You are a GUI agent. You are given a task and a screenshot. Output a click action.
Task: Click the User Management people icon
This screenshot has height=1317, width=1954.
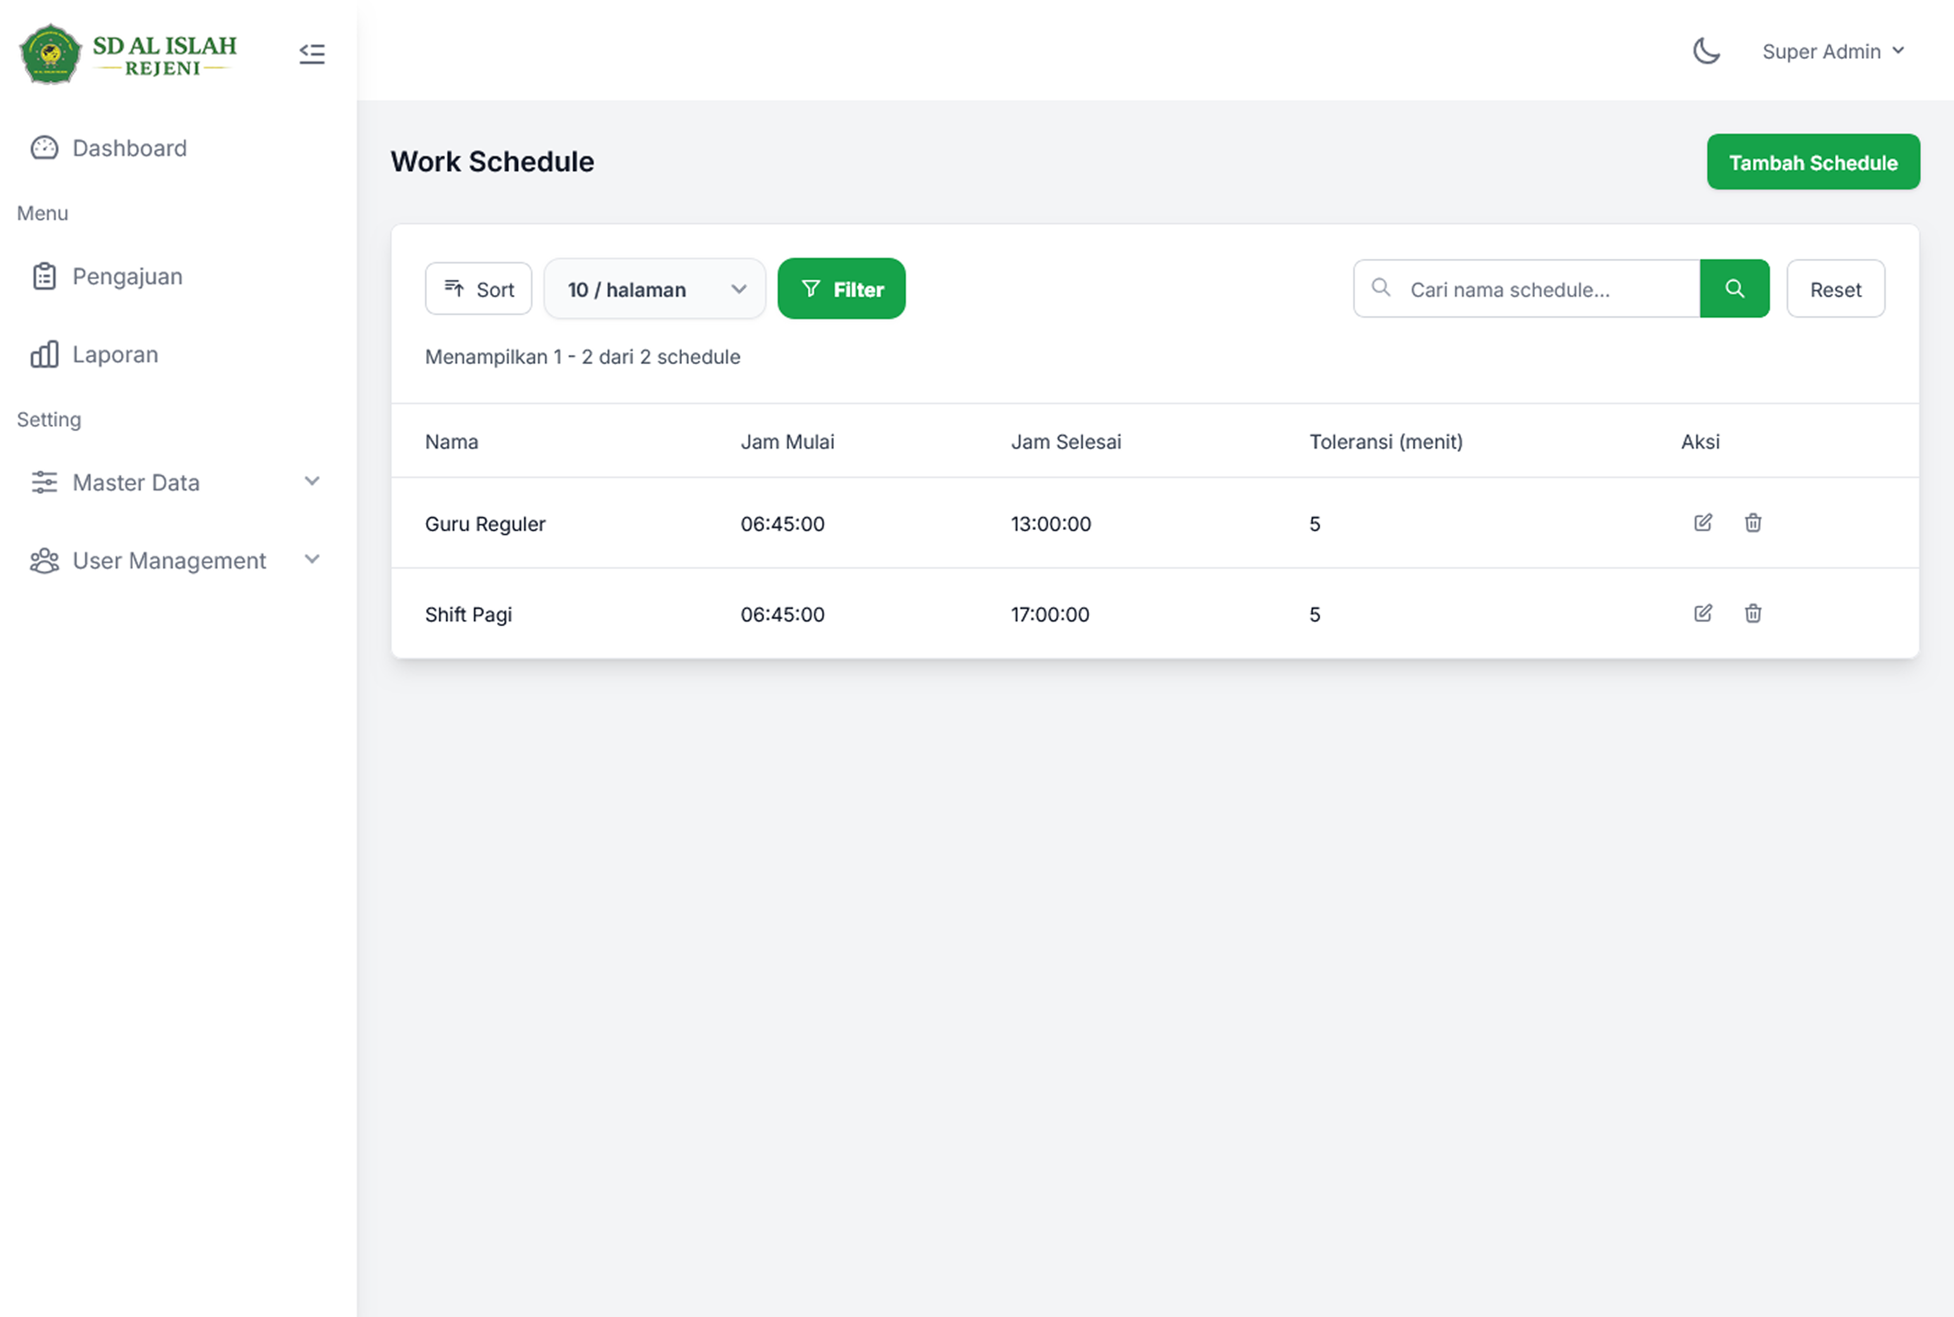pyautogui.click(x=44, y=560)
